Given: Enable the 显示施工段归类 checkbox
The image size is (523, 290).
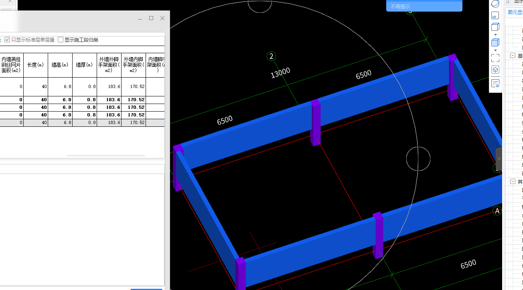Looking at the screenshot, I should pyautogui.click(x=61, y=40).
